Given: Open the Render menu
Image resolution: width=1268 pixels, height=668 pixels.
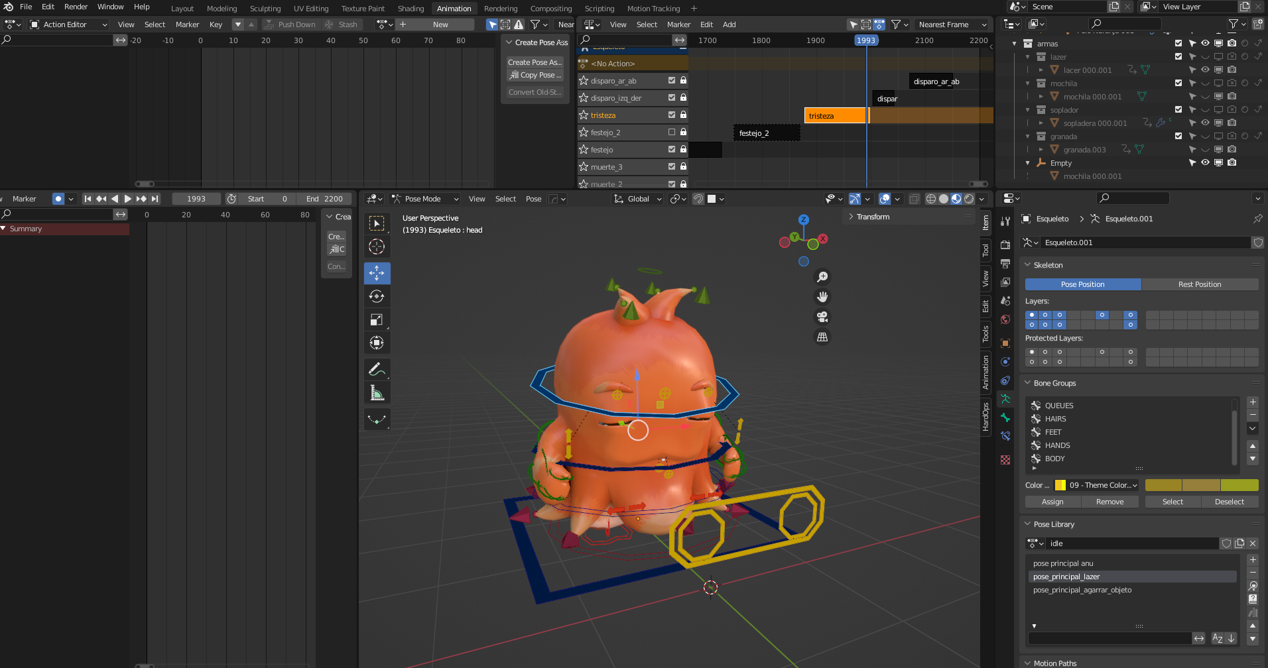Looking at the screenshot, I should (x=76, y=7).
